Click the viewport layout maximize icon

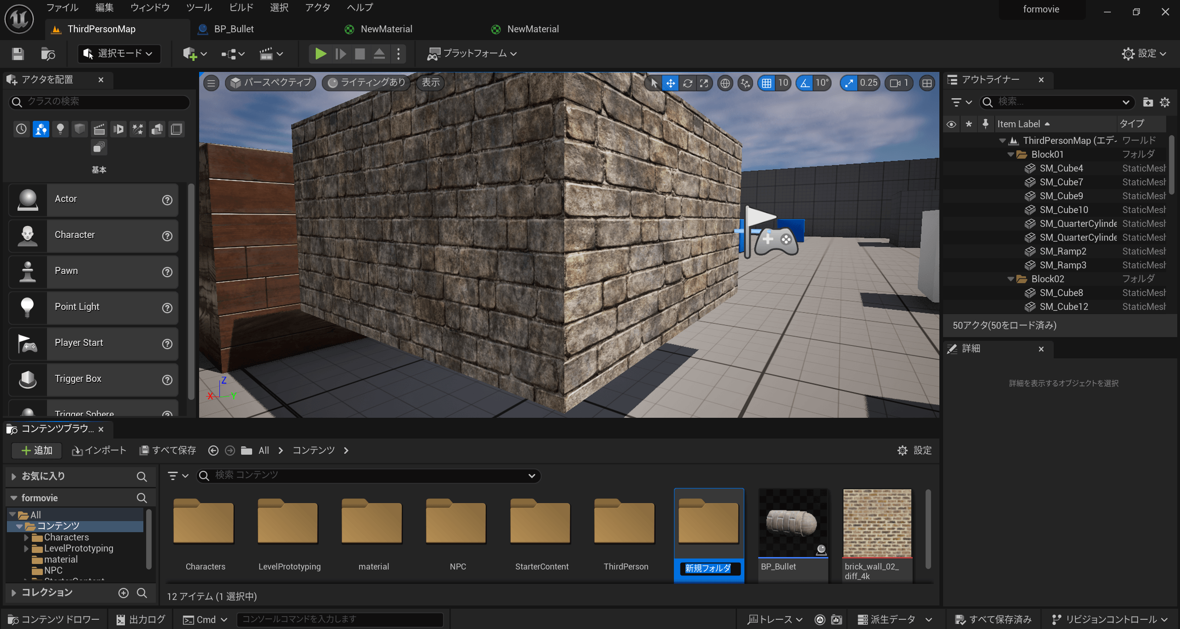[x=927, y=83]
